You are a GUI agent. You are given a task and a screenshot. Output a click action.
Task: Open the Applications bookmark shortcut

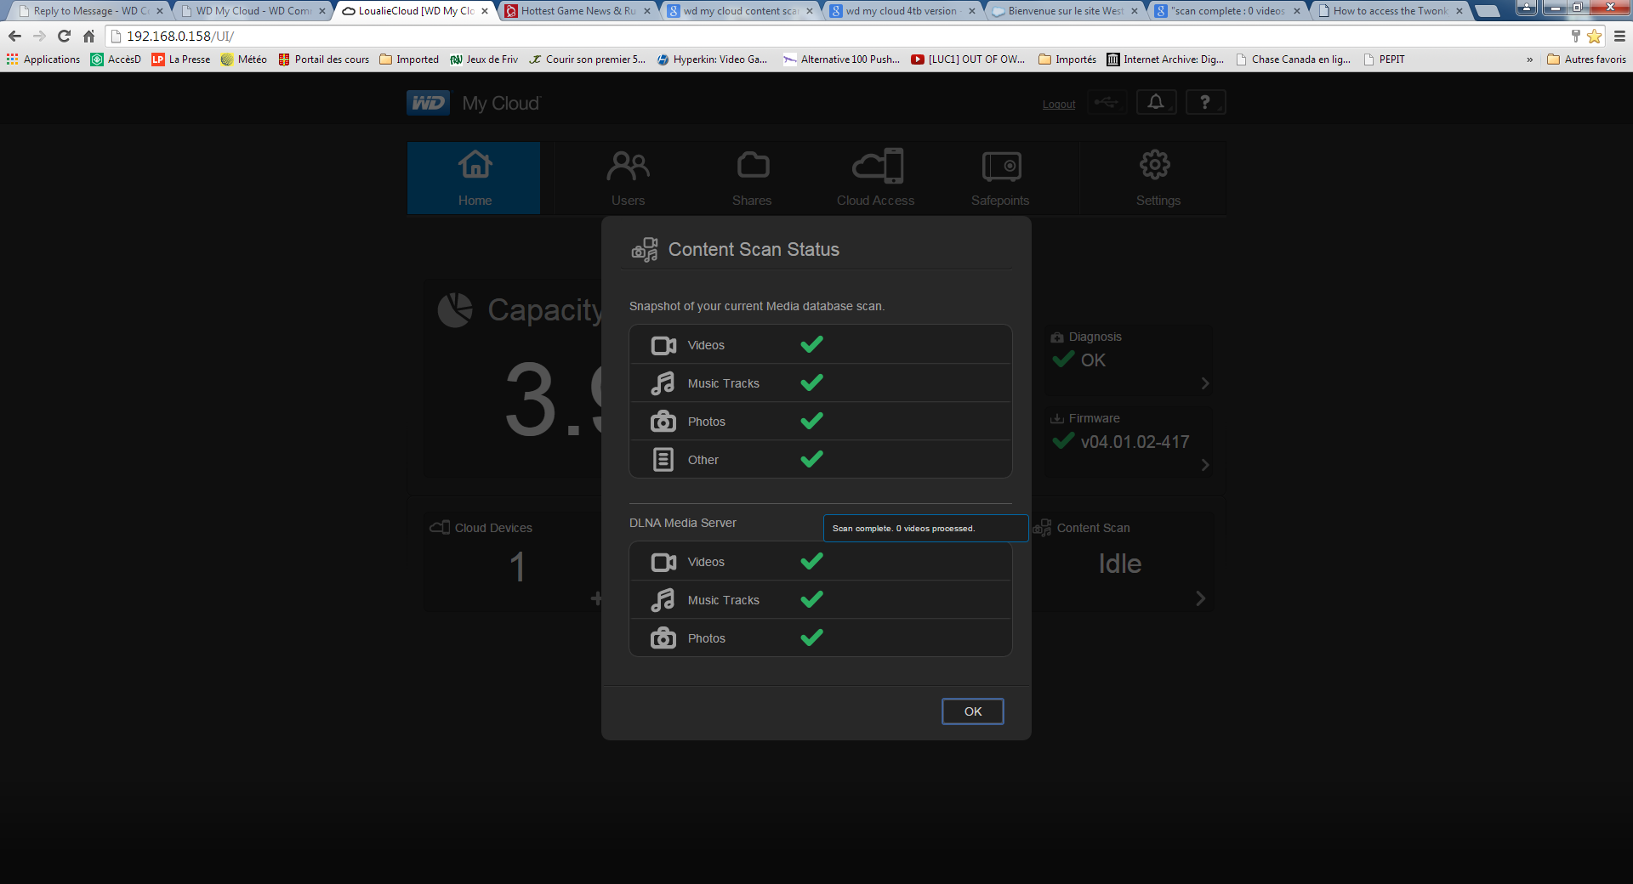point(43,59)
